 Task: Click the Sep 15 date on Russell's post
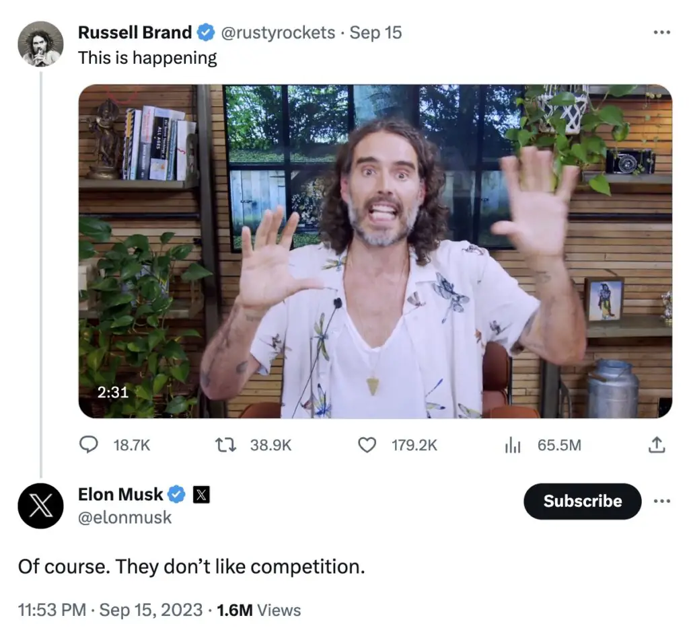[x=375, y=32]
